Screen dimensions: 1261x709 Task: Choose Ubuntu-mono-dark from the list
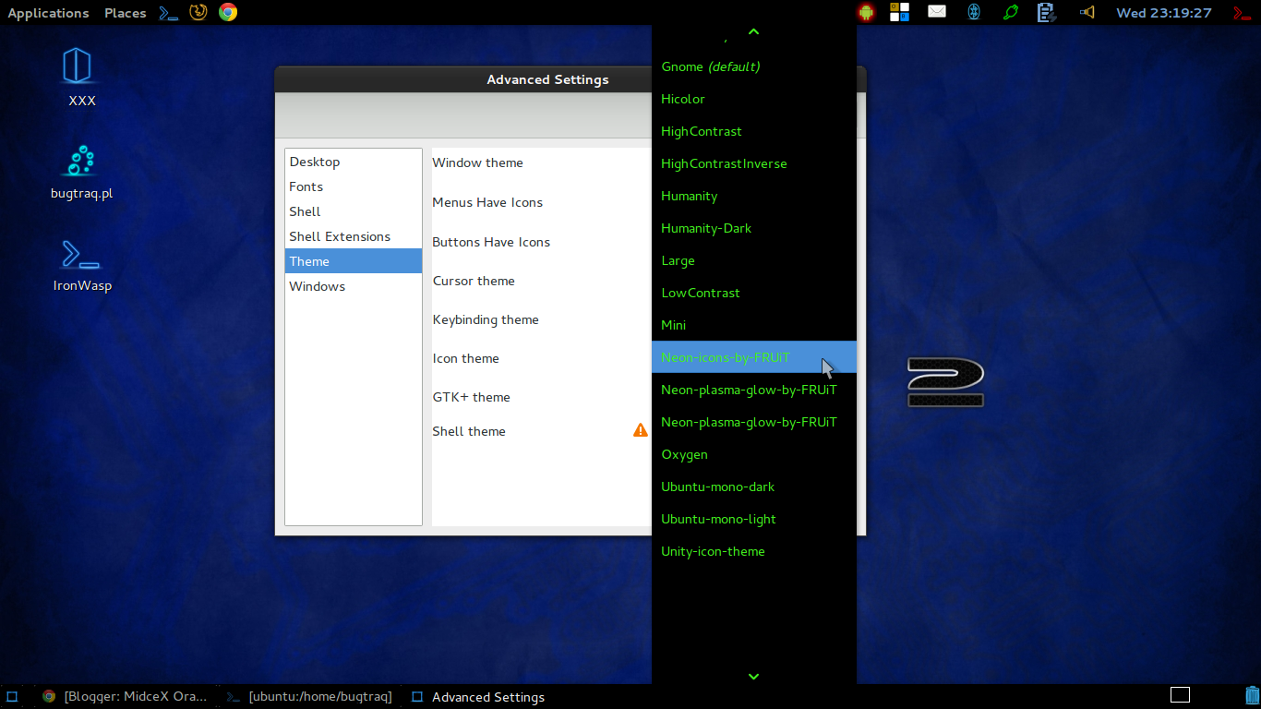click(753, 487)
